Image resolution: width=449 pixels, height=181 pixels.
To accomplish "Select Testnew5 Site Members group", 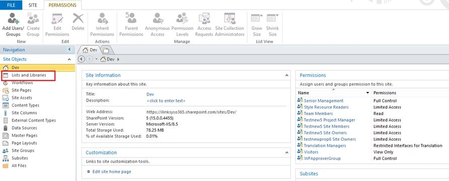I will [327, 126].
